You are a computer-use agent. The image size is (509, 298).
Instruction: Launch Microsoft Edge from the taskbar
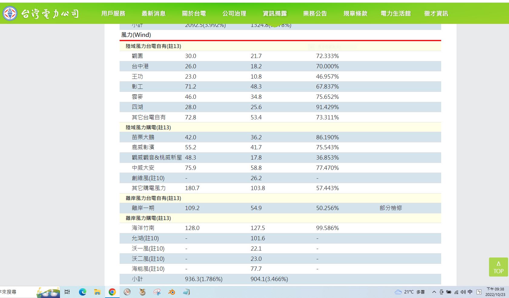82,292
